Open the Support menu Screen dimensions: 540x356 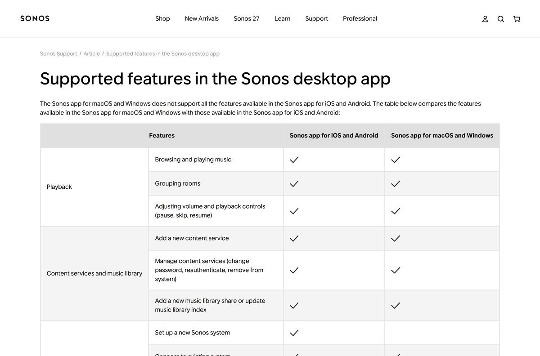point(316,18)
